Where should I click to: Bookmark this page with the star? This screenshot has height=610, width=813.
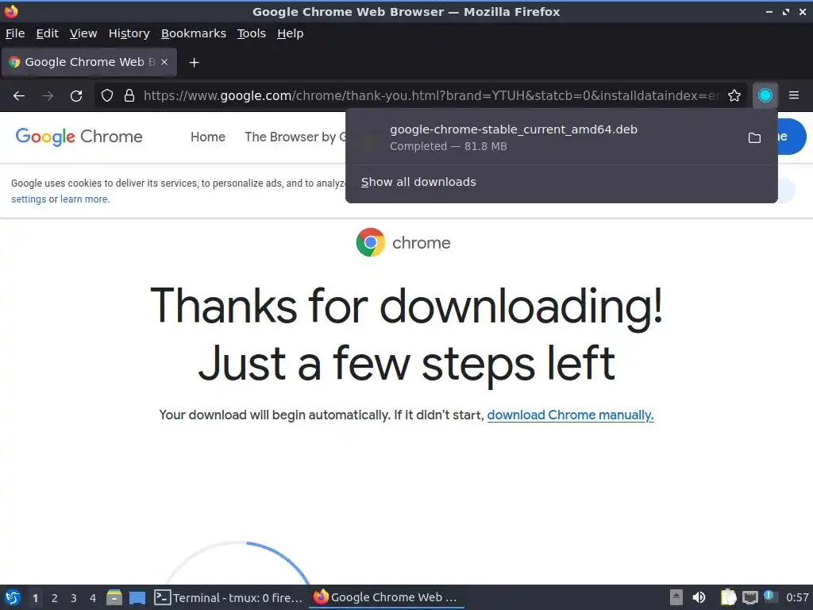(x=734, y=95)
